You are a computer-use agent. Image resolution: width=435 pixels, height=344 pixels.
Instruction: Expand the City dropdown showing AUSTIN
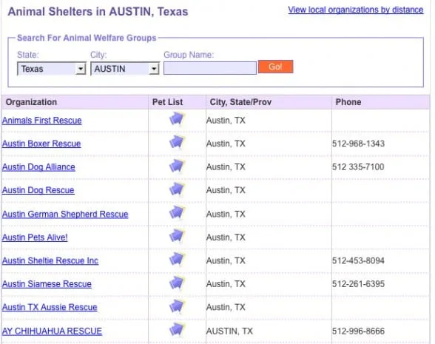click(125, 69)
